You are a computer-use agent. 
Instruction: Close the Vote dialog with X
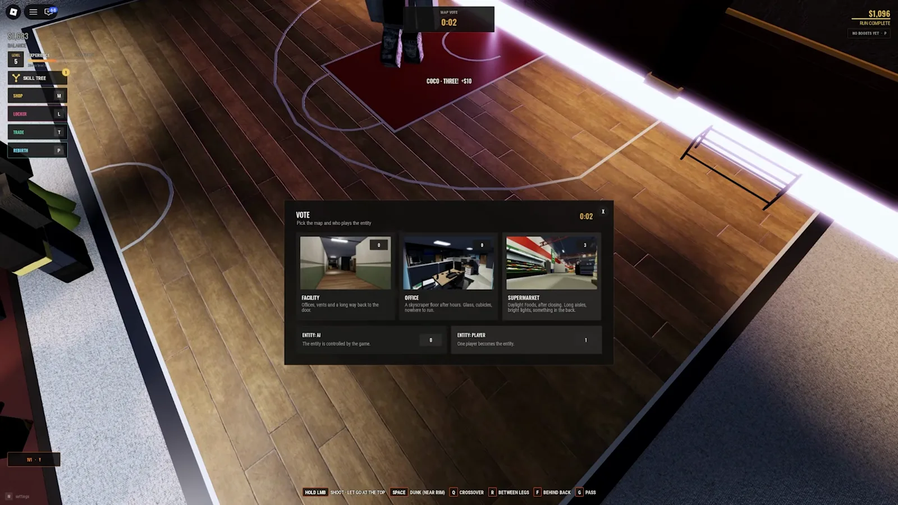pyautogui.click(x=603, y=212)
